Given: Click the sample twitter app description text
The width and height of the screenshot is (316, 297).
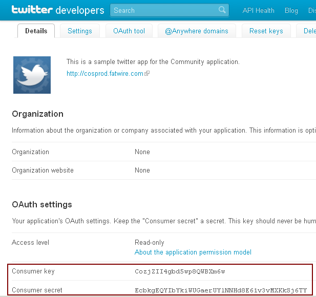Looking at the screenshot, I should (x=153, y=61).
